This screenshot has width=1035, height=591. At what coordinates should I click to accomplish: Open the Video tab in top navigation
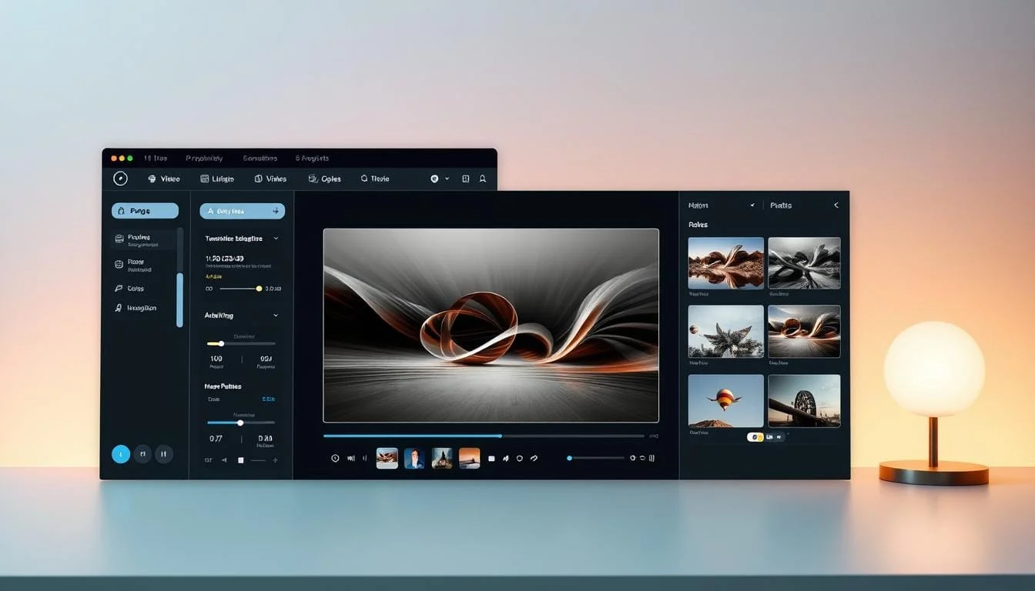point(164,179)
